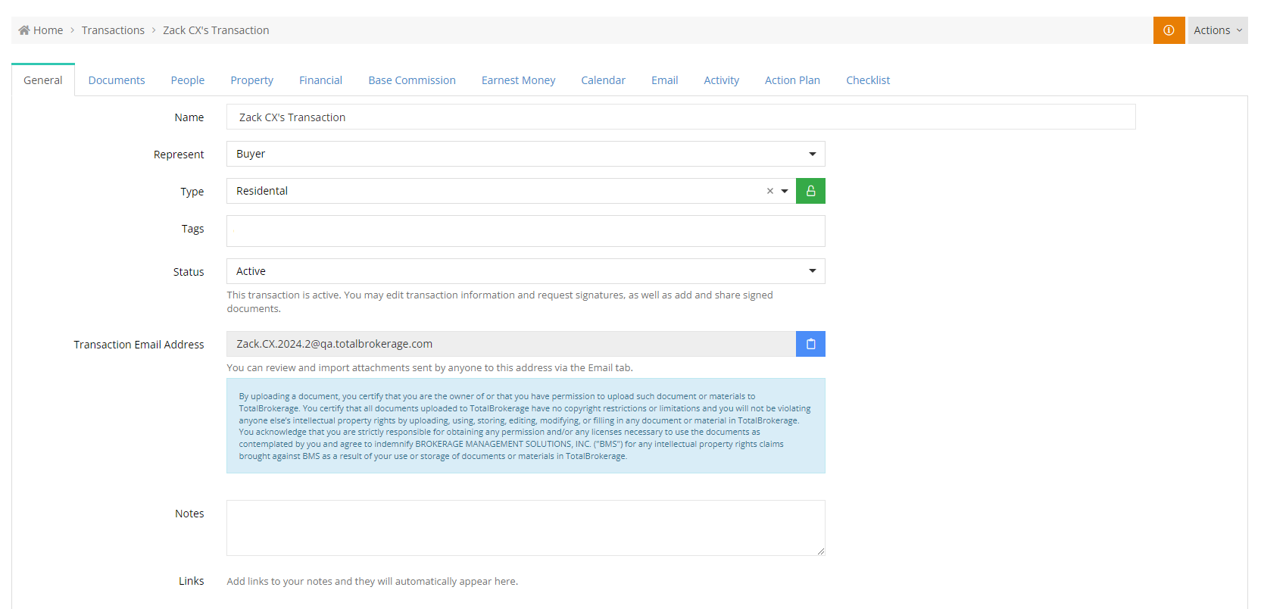Switch to the Calendar tab
Viewport: 1261px width, 609px height.
pos(604,80)
